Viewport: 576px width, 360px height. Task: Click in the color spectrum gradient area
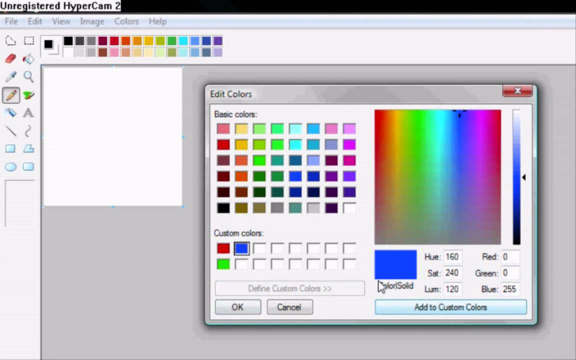[x=437, y=177]
